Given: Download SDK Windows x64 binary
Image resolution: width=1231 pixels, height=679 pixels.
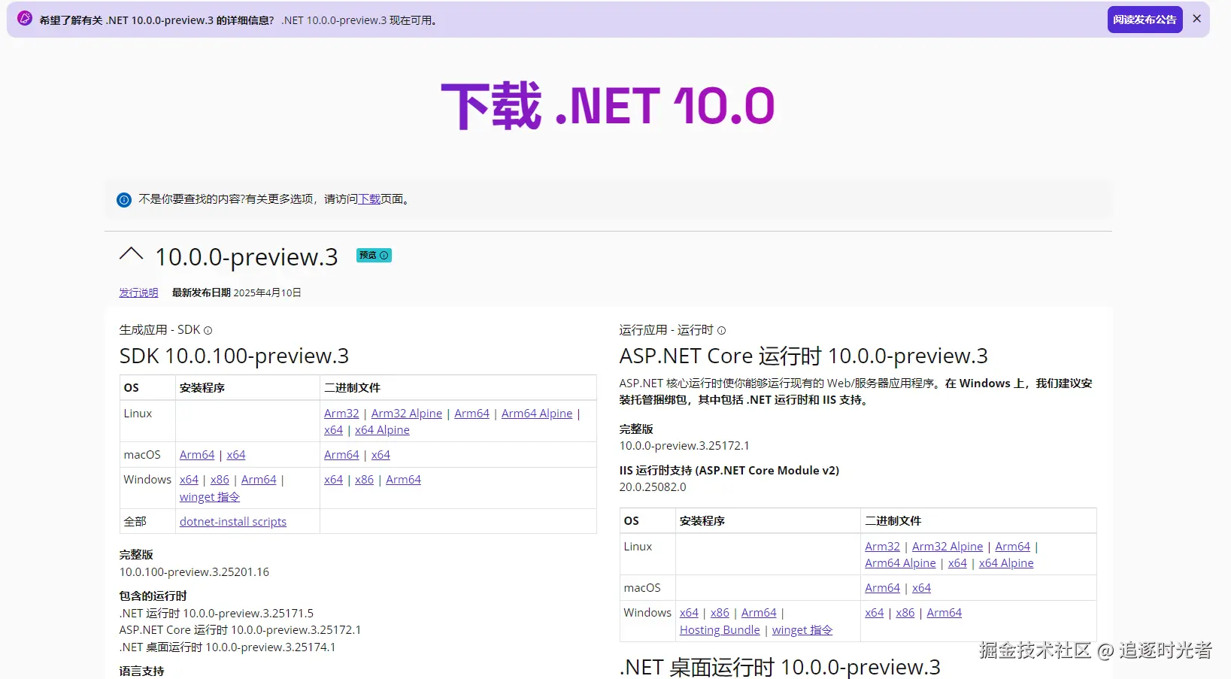Looking at the screenshot, I should coord(333,480).
